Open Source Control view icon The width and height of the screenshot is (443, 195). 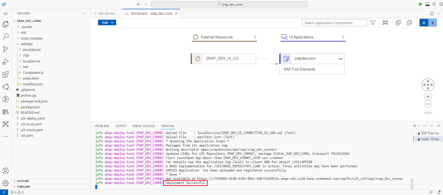(x=6, y=49)
